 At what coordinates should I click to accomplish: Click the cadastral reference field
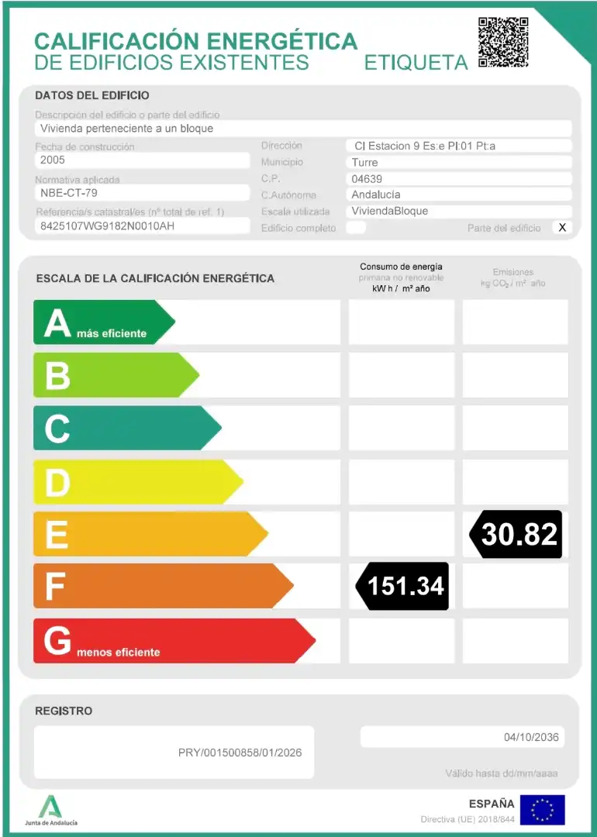143,226
